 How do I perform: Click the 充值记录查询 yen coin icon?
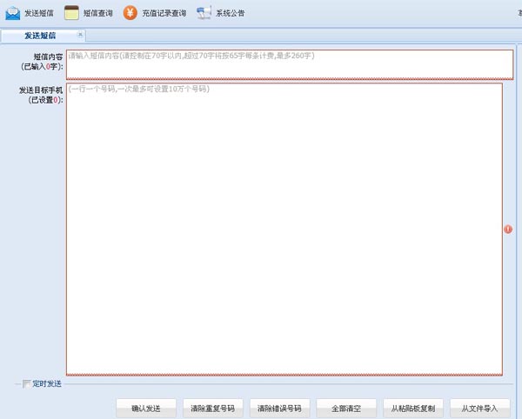click(130, 13)
